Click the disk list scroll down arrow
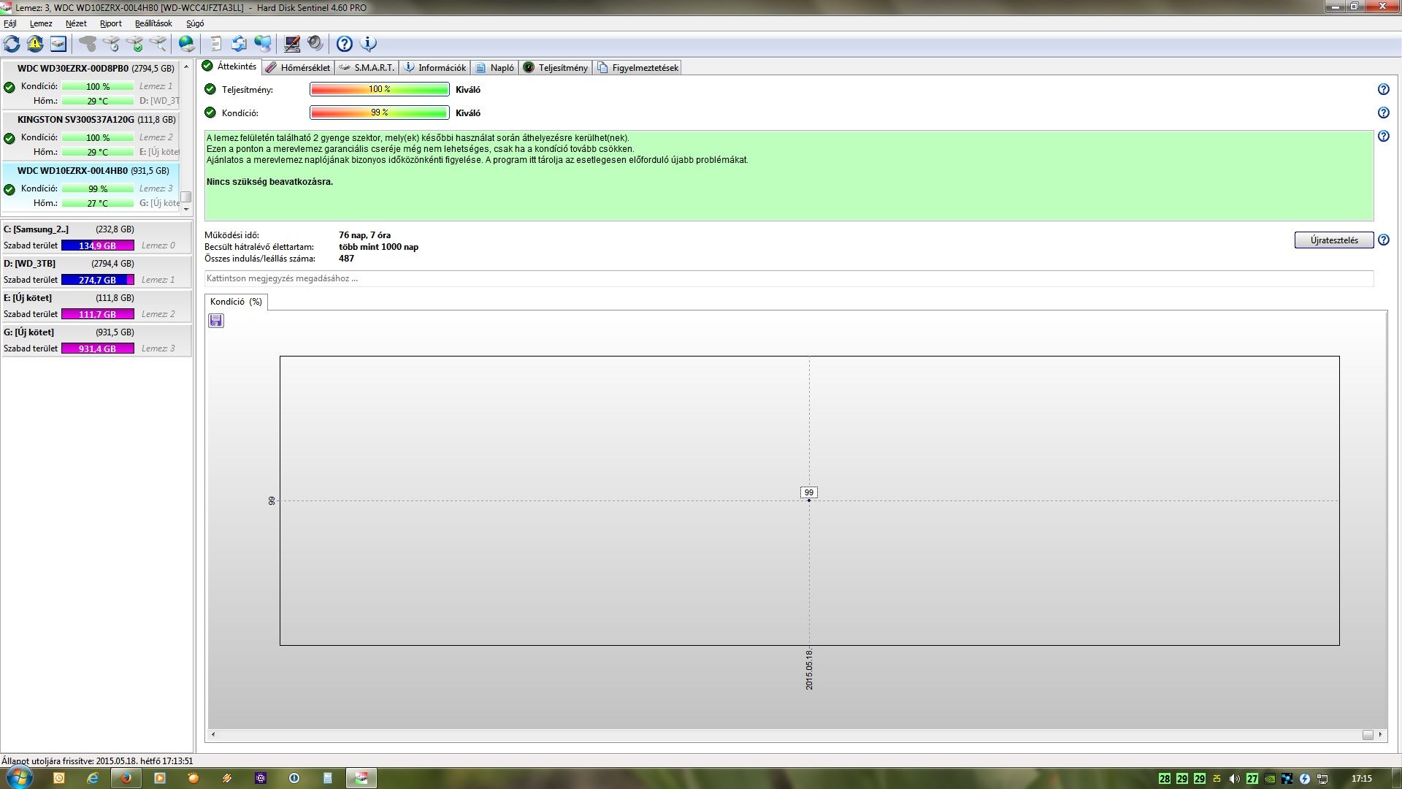Image resolution: width=1402 pixels, height=789 pixels. click(186, 209)
